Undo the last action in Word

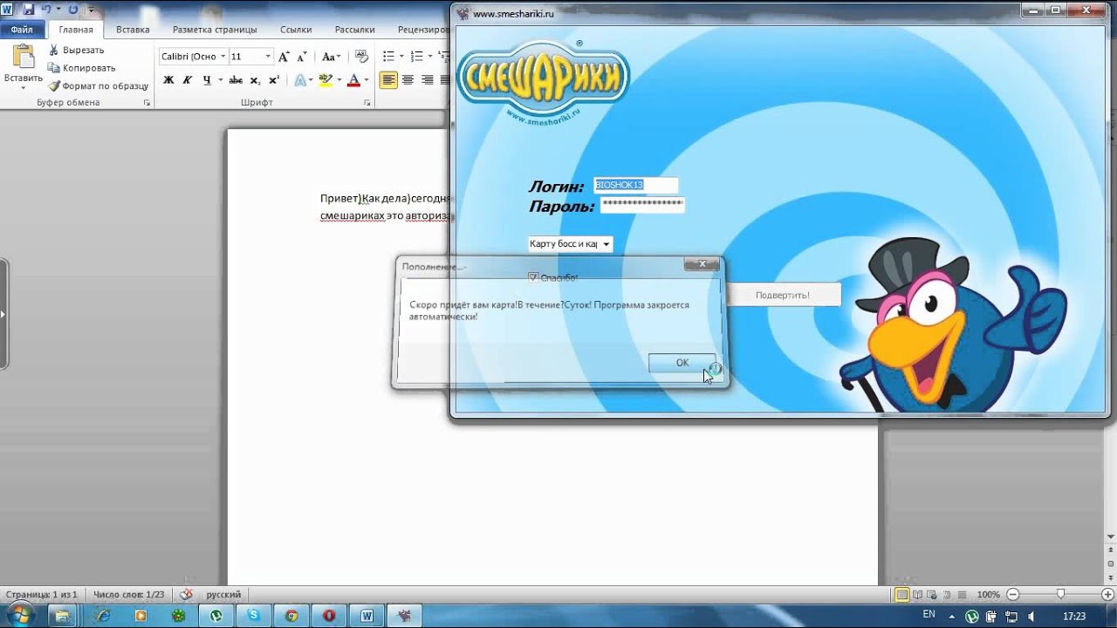point(46,10)
